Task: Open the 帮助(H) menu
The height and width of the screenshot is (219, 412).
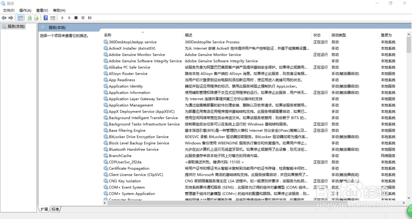Action: (59, 11)
